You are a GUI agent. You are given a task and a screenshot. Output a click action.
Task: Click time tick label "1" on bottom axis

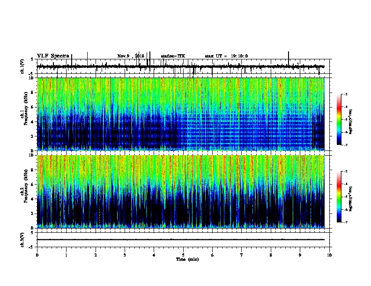66,255
